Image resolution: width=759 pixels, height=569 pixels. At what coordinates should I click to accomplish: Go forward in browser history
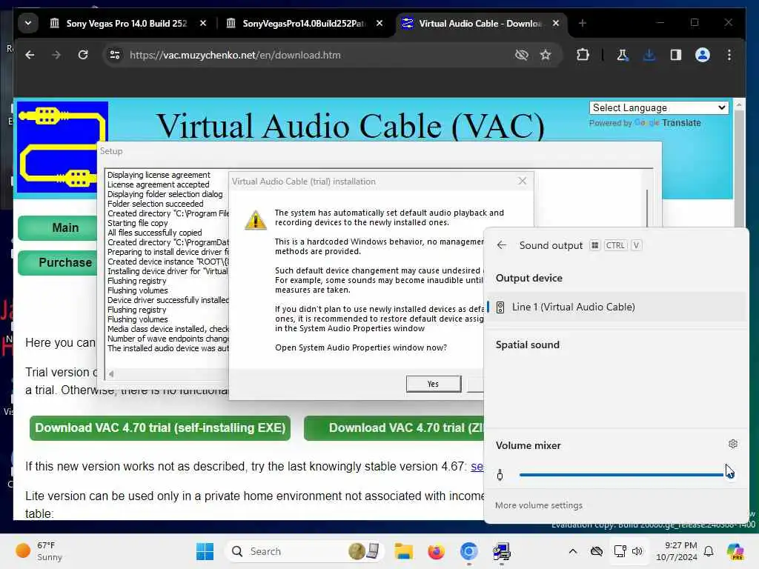click(x=56, y=55)
